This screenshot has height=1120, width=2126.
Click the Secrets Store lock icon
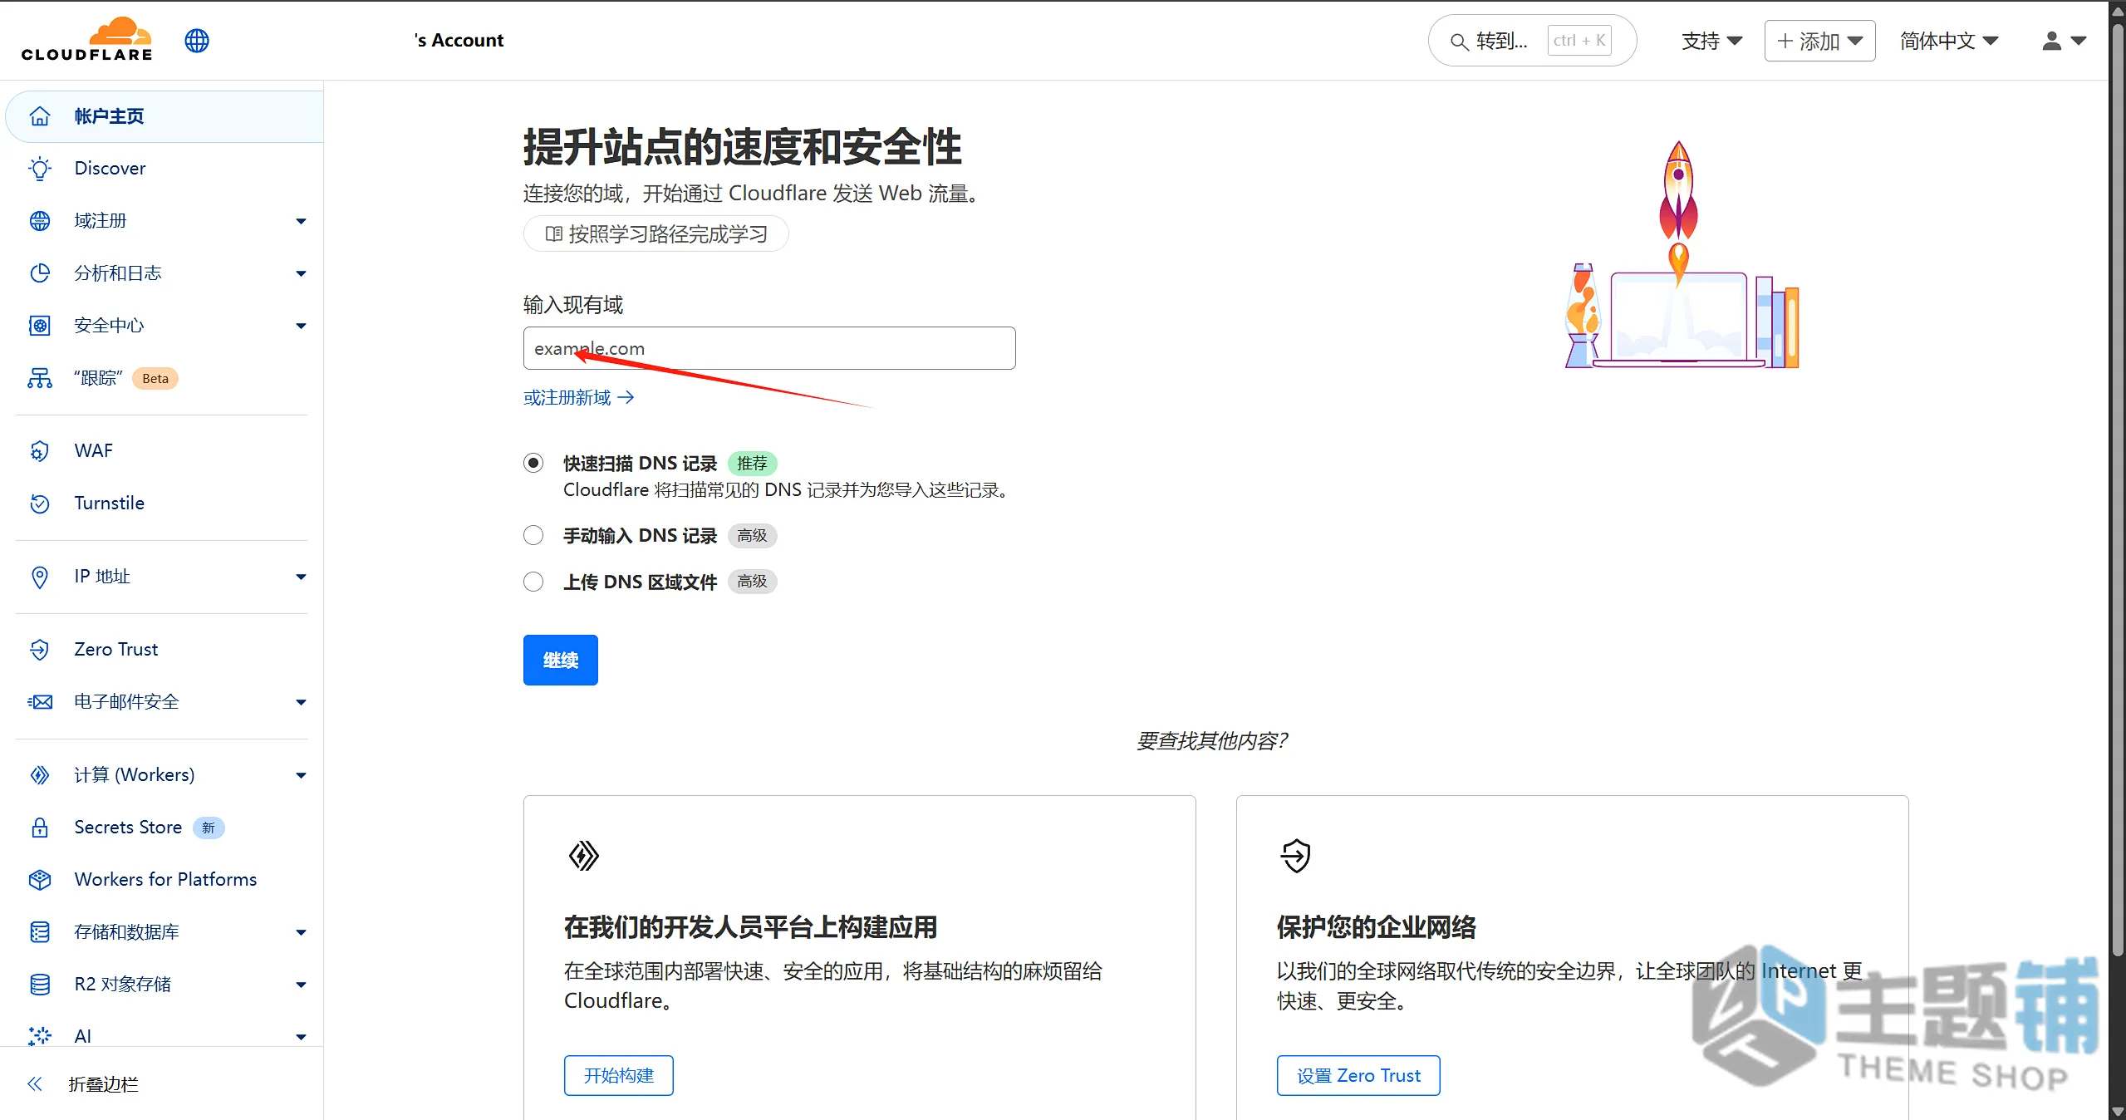click(x=40, y=828)
